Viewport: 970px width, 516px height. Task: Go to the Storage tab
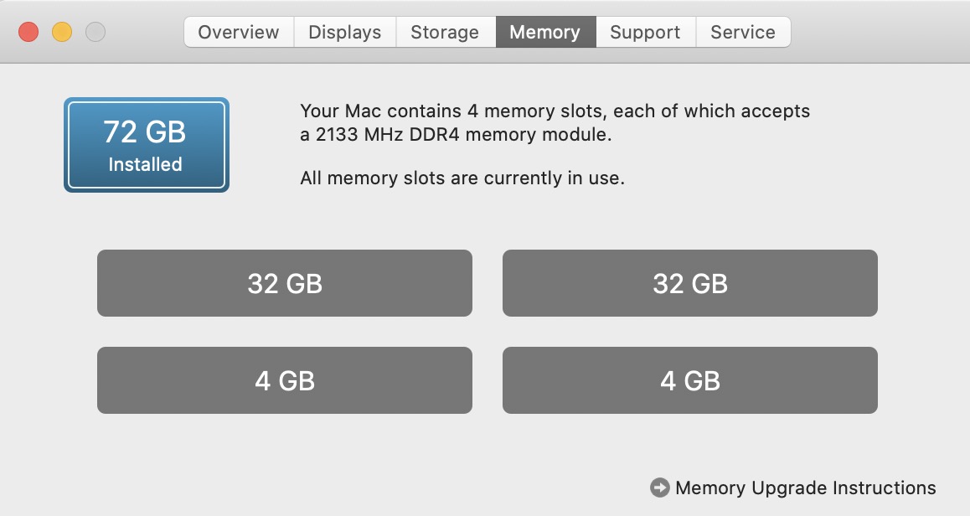click(x=445, y=33)
